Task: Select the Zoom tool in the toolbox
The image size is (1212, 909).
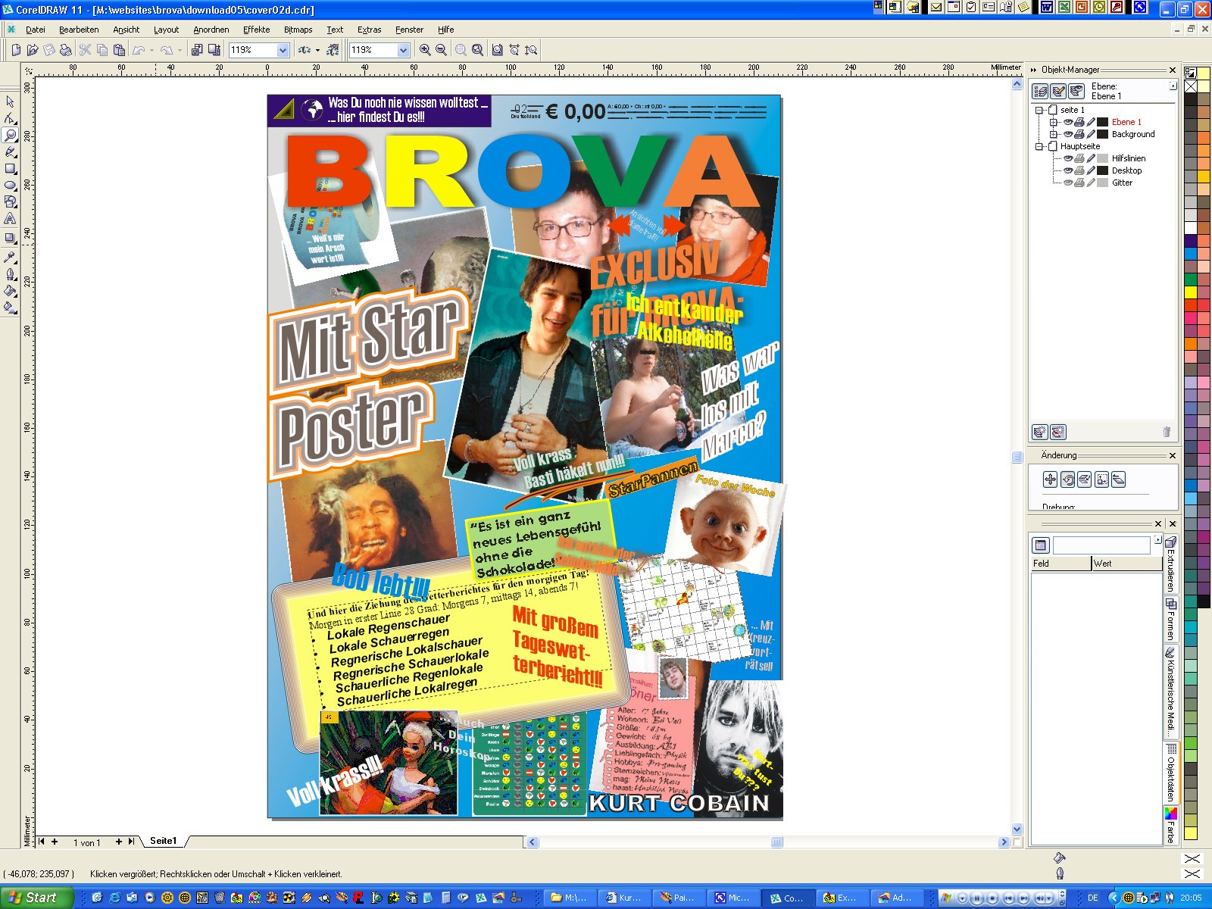Action: tap(10, 135)
